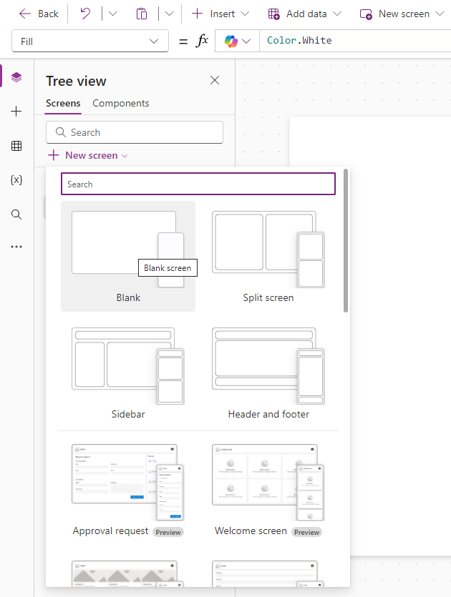Open the Insert menu in the toolbar
The width and height of the screenshot is (451, 597).
(x=220, y=14)
